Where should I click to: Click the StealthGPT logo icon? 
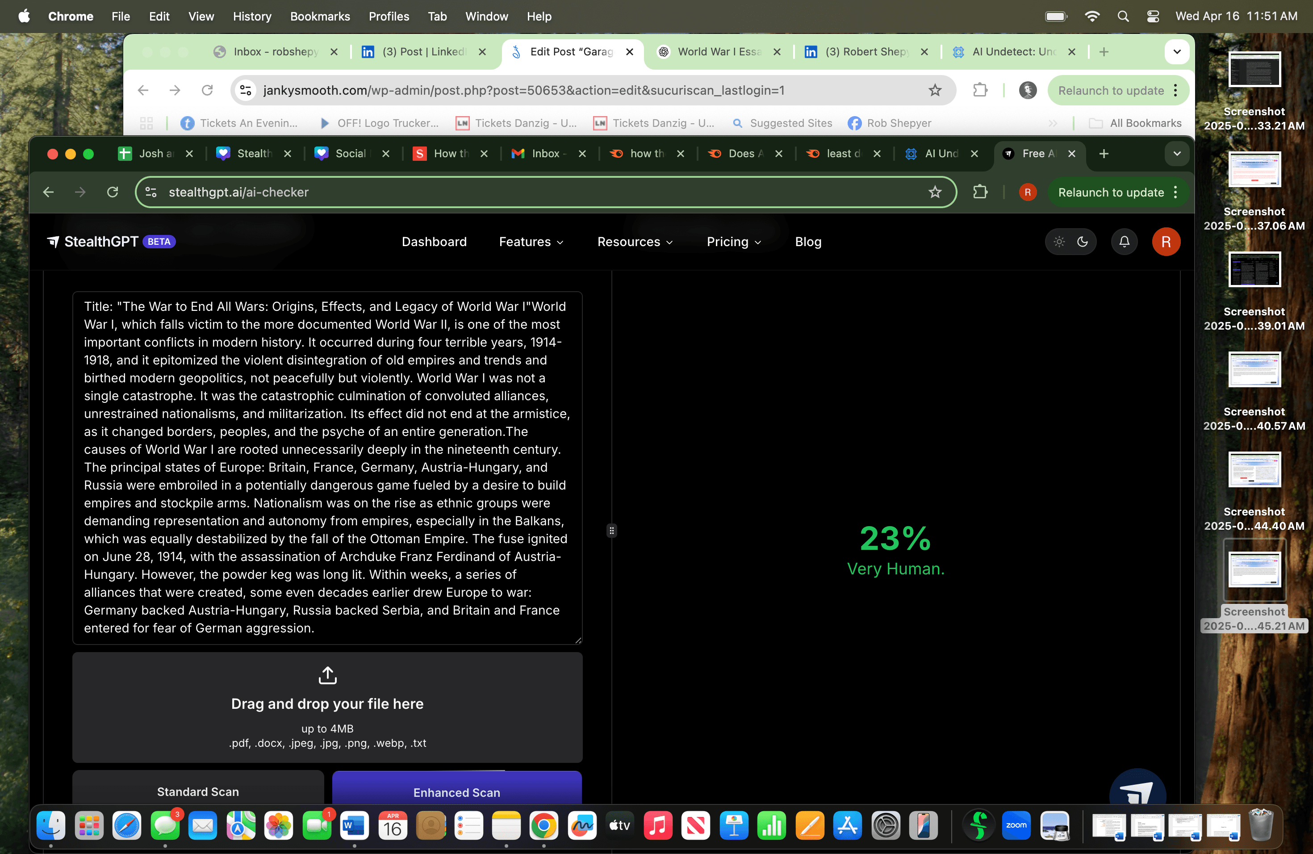(53, 242)
